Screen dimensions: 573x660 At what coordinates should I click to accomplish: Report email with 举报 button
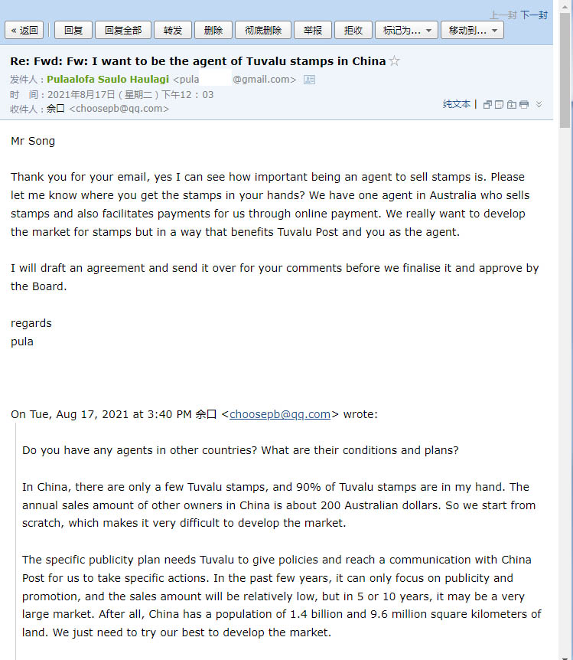point(313,31)
